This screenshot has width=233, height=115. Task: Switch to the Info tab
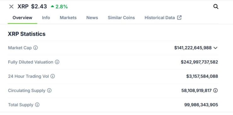46,18
